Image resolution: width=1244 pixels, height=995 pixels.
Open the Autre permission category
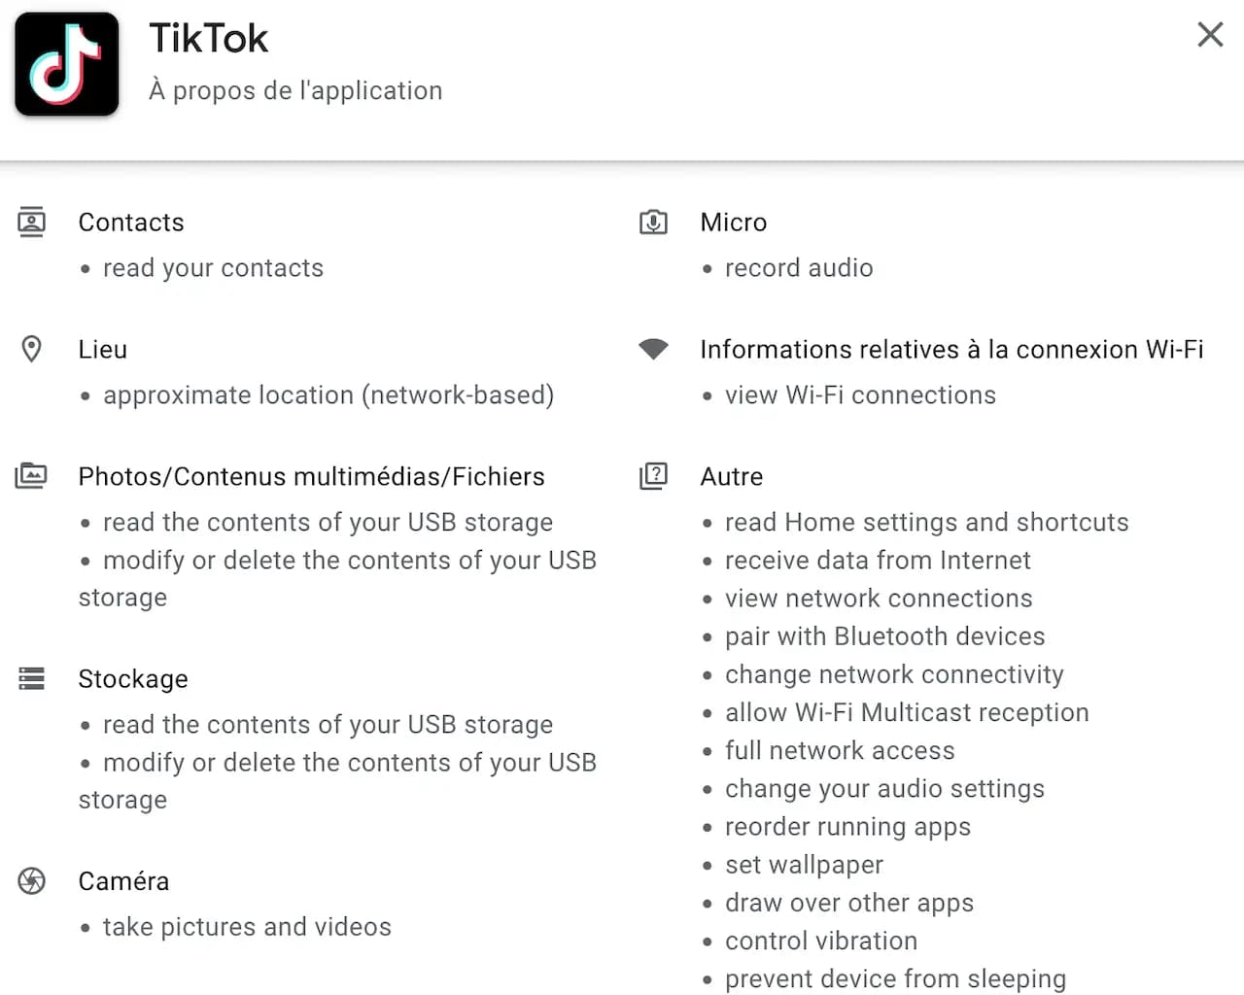[732, 476]
